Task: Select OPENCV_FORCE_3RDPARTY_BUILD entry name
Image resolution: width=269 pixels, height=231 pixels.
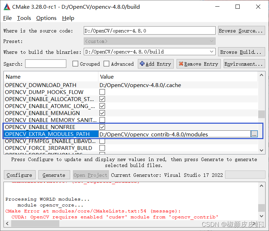Action: [48, 148]
